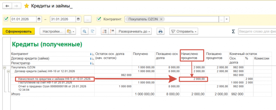Click the print icon

point(161,31)
